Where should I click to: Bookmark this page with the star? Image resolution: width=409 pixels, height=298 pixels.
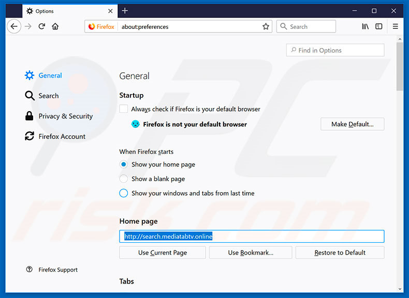[266, 26]
